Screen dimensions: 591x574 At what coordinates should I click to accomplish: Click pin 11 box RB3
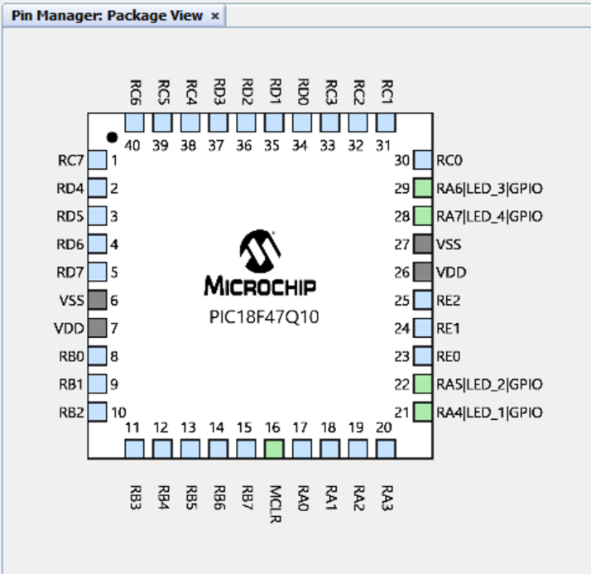point(135,449)
